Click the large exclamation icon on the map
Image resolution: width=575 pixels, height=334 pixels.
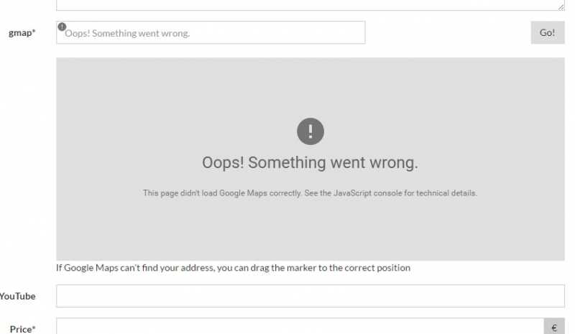click(x=310, y=131)
